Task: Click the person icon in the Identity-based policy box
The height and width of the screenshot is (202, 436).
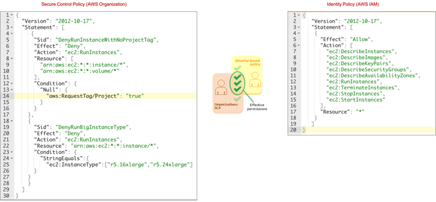Action: coord(254,80)
